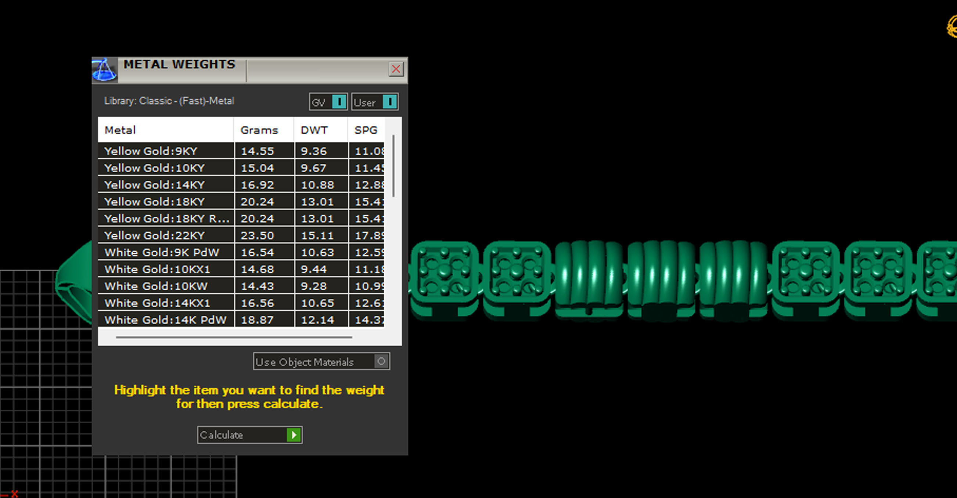
Task: Click the orange gem icon at top-right
Action: pyautogui.click(x=952, y=27)
